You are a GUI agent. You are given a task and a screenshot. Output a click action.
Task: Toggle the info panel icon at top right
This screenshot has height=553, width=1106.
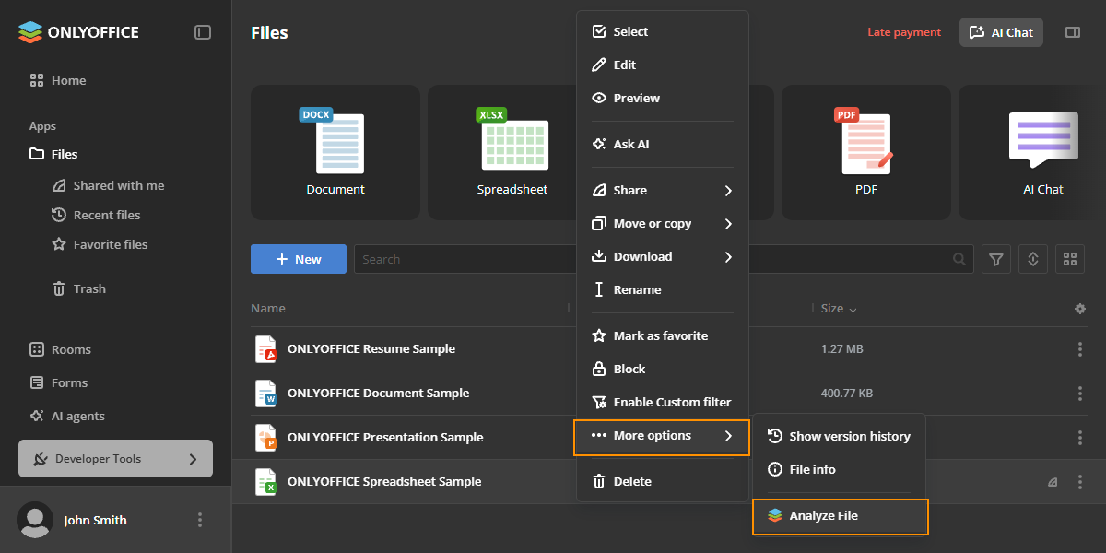[x=1072, y=32]
